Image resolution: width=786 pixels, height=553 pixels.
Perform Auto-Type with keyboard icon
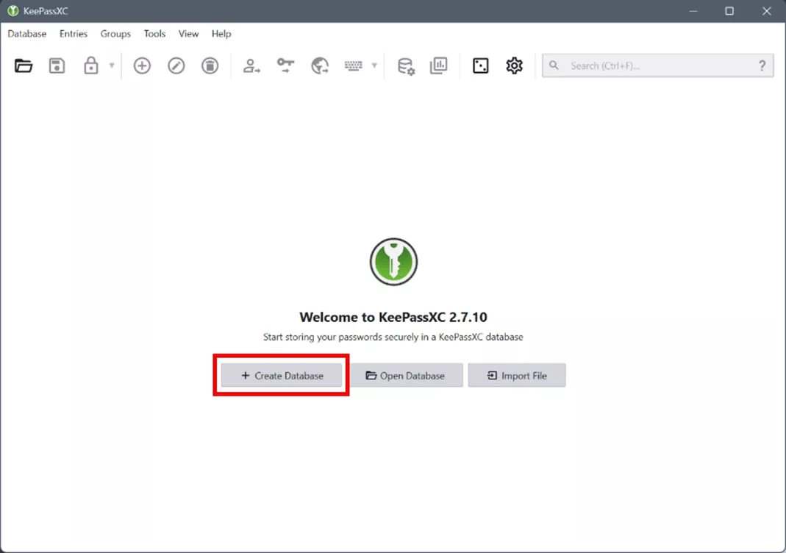(354, 65)
